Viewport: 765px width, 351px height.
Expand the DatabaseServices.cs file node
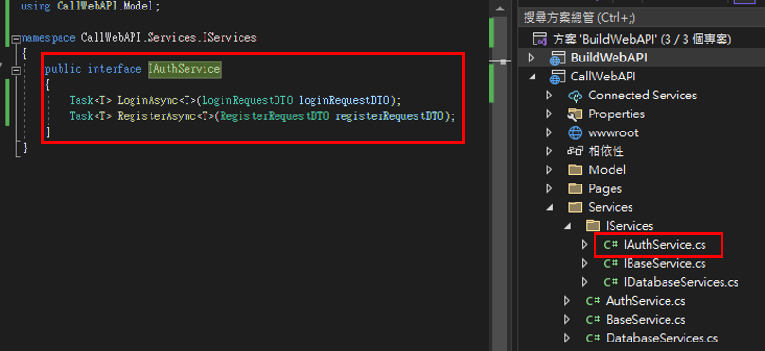(x=567, y=339)
